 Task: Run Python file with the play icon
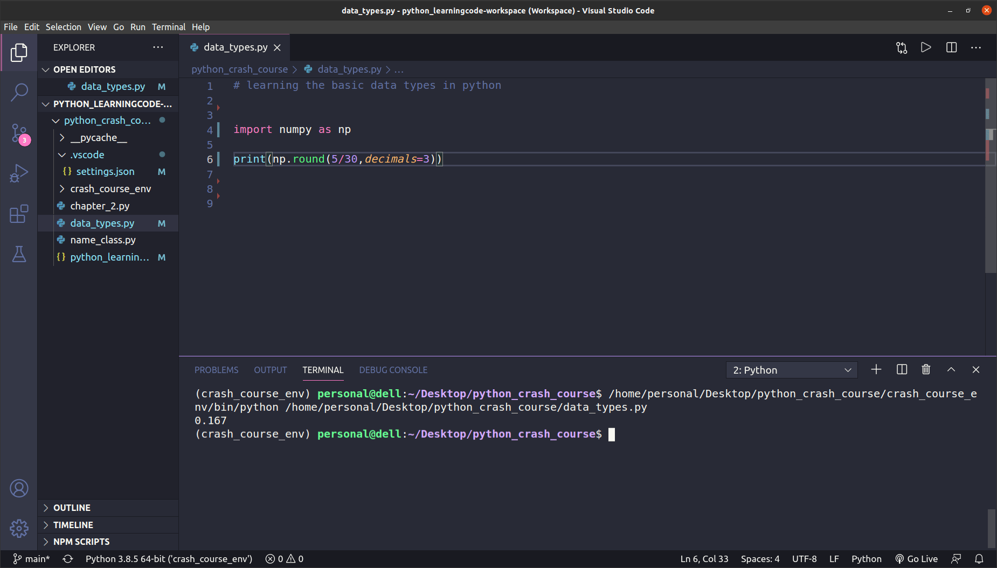(x=926, y=47)
